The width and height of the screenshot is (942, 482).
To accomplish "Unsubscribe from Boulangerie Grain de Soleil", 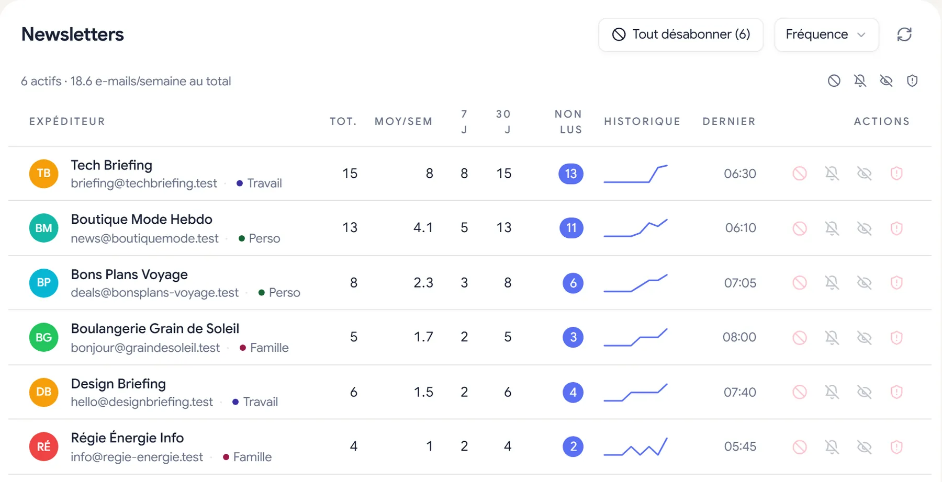I will [800, 338].
